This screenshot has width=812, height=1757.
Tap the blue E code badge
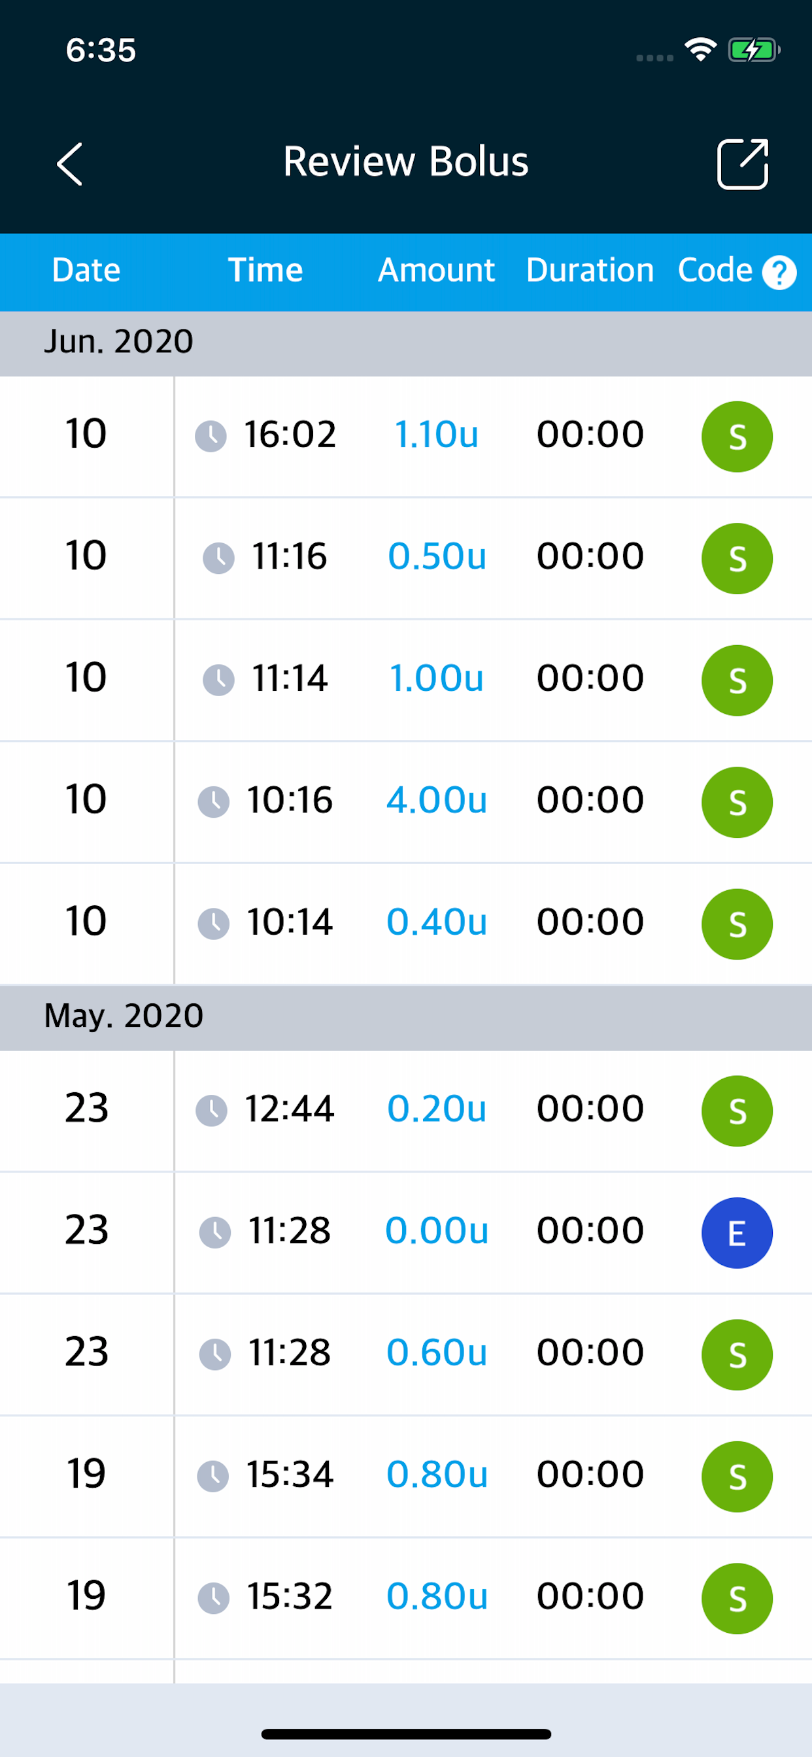(x=737, y=1233)
